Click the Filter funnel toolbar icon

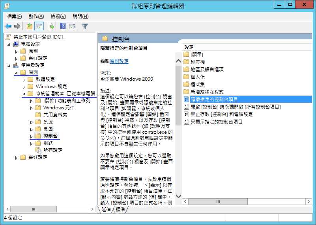click(85, 26)
